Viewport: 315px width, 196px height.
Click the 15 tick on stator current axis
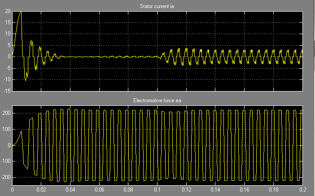point(8,22)
